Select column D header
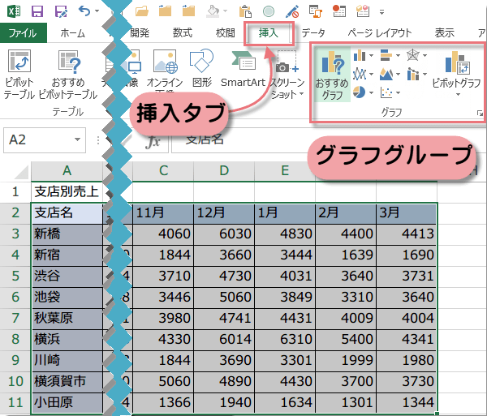The height and width of the screenshot is (416, 487). pos(223,169)
